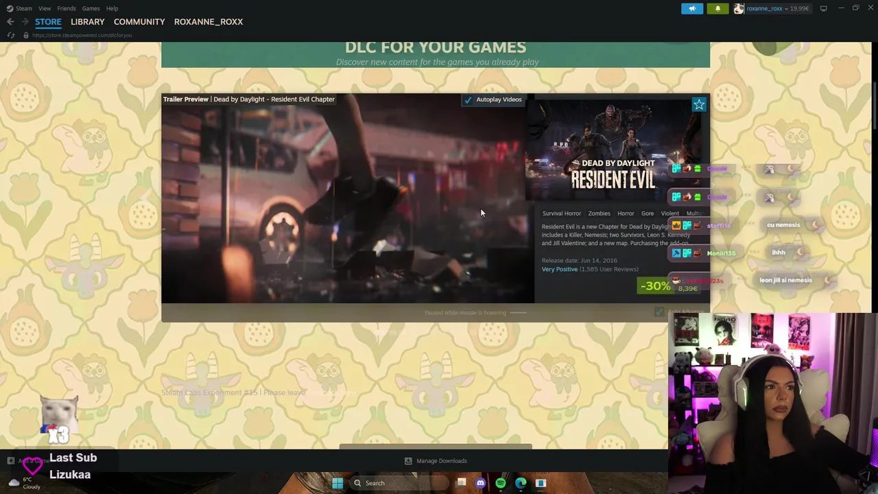Open the notifications bell
The width and height of the screenshot is (878, 494).
pyautogui.click(x=717, y=8)
